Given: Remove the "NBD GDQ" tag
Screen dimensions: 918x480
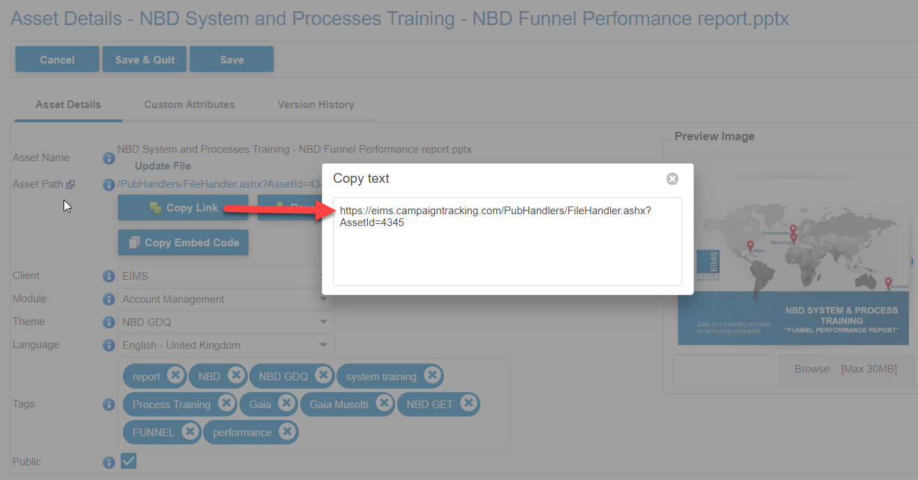Looking at the screenshot, I should pyautogui.click(x=323, y=375).
